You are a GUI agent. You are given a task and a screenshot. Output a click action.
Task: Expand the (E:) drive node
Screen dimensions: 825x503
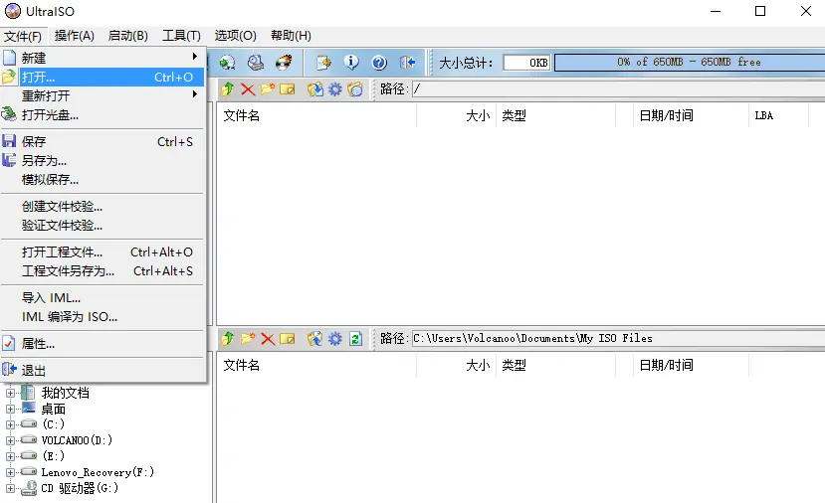click(x=10, y=456)
